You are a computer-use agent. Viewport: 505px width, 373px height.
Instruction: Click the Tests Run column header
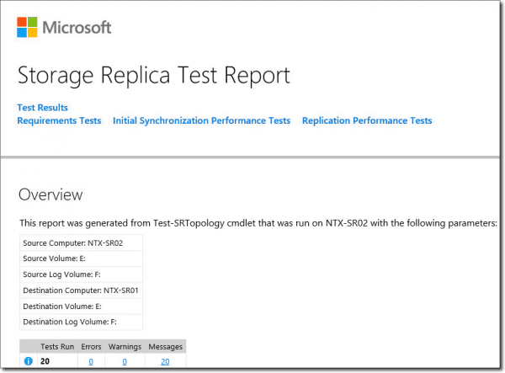(x=57, y=347)
